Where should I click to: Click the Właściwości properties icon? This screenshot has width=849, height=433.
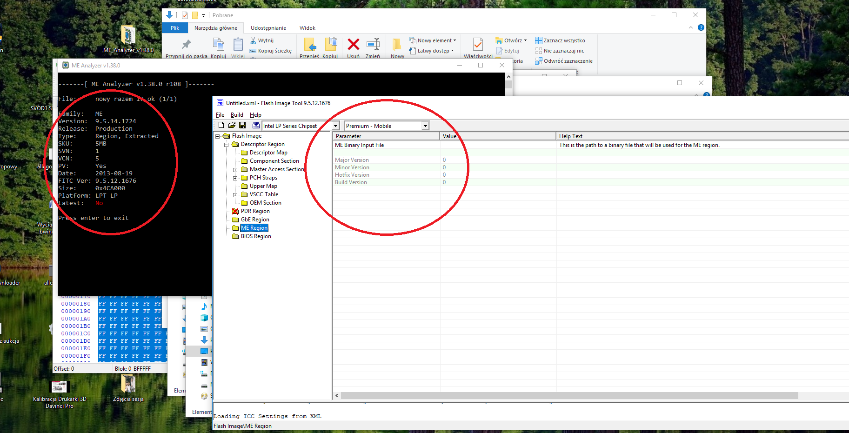(478, 44)
